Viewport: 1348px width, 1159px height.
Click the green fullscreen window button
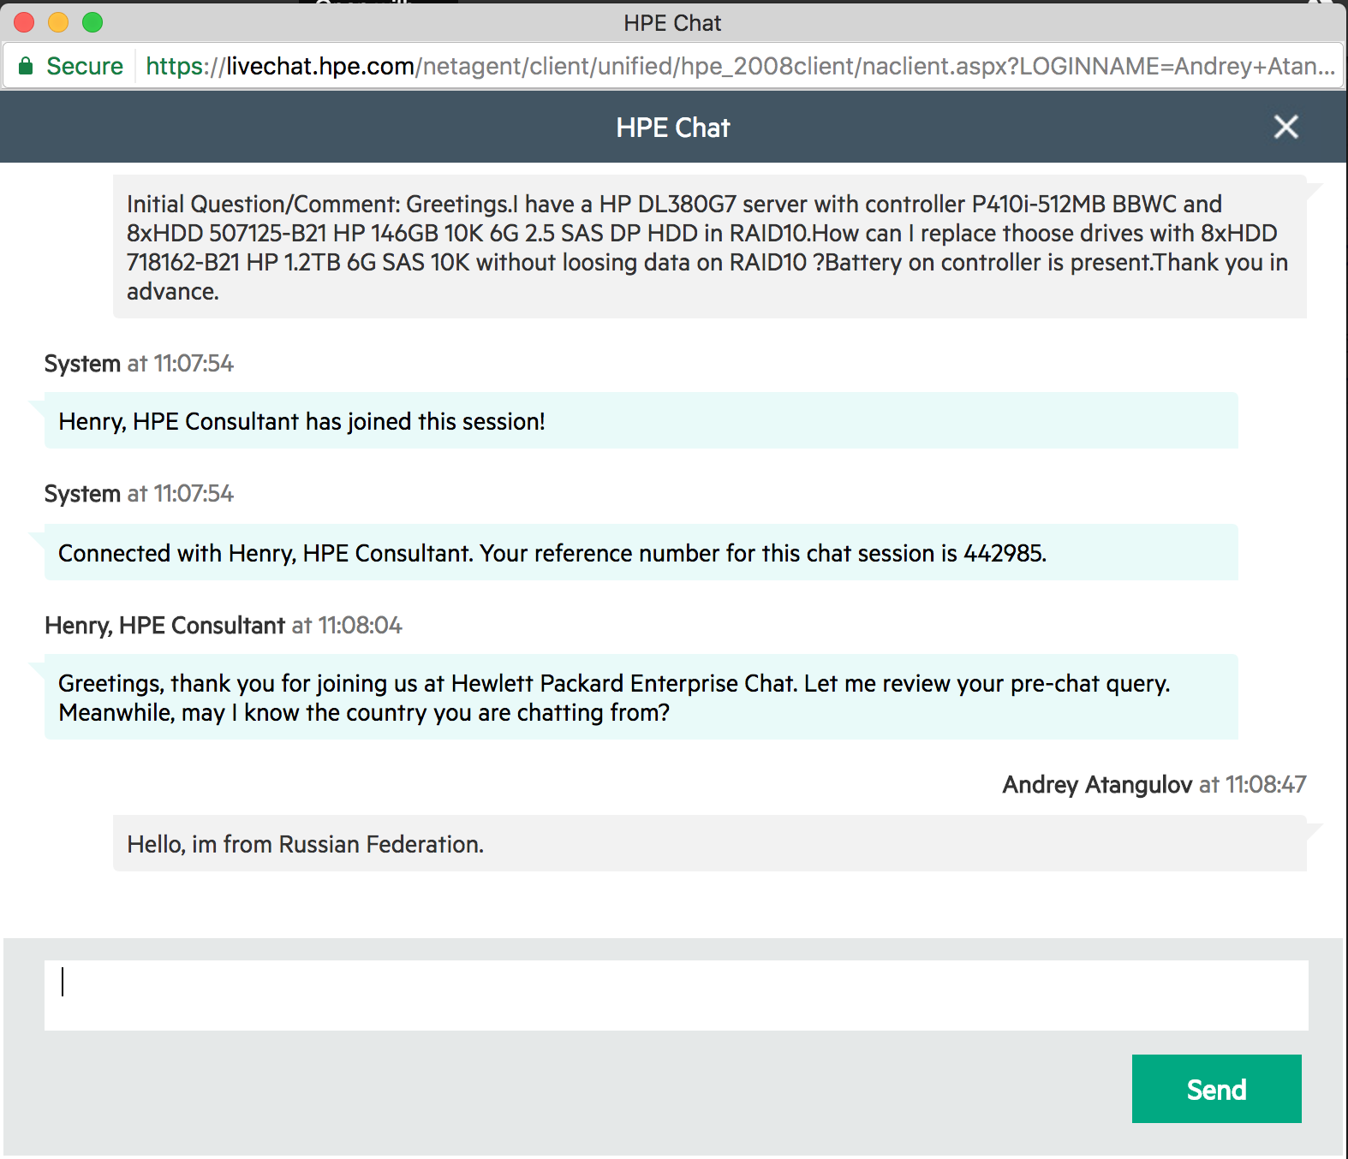(92, 22)
